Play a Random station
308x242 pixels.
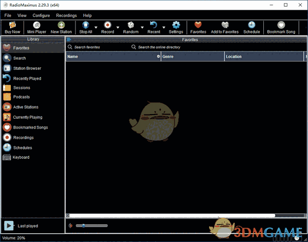coord(130,28)
